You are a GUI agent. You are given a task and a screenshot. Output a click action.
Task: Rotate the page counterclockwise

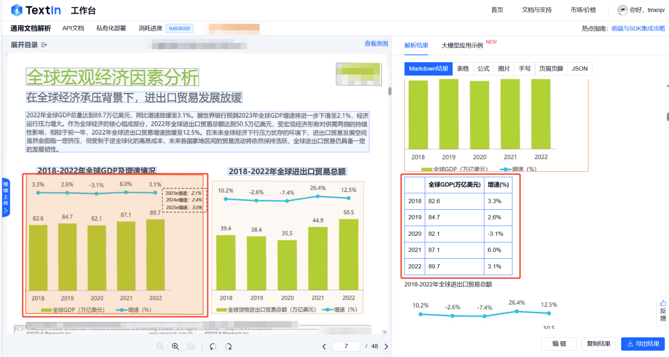[213, 346]
